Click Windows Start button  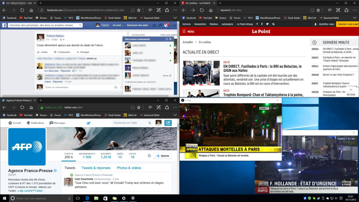click(x=4, y=198)
